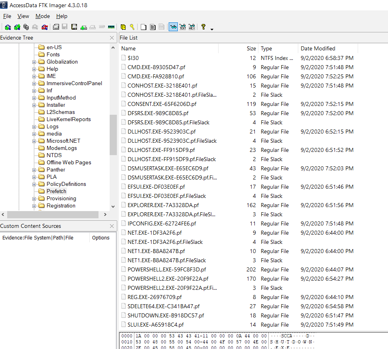Image resolution: width=388 pixels, height=349 pixels.
Task: Sort file list by Date Modified column
Action: (328, 49)
